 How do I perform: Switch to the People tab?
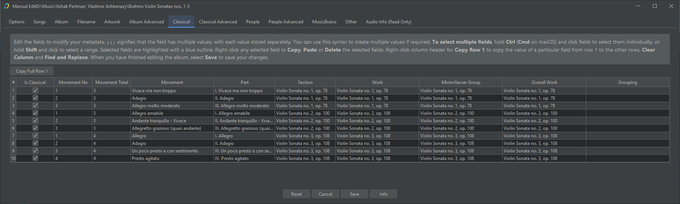pos(253,22)
